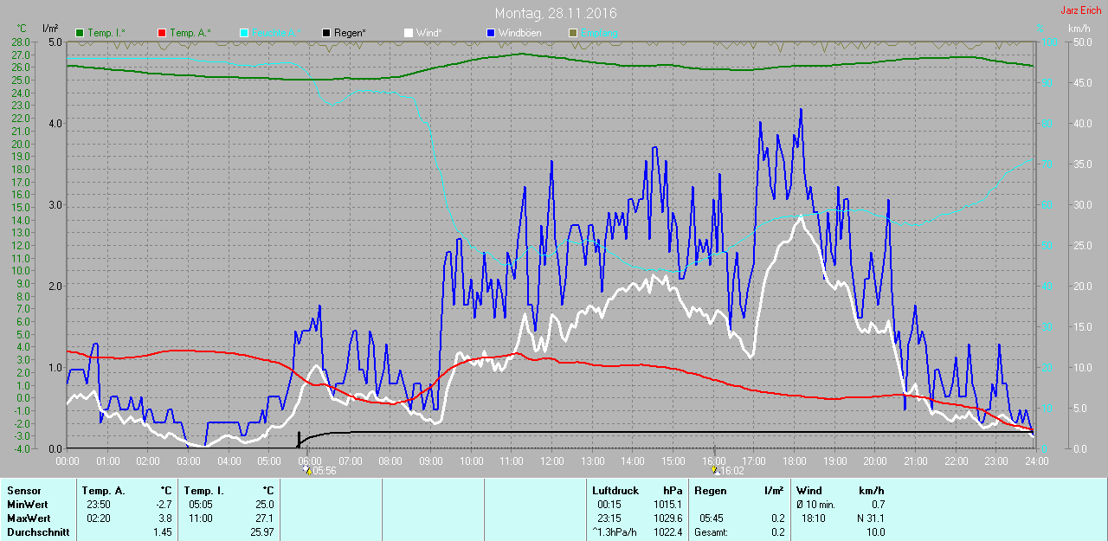
Task: Click the sunset marker icon at 16:02
Action: 714,470
